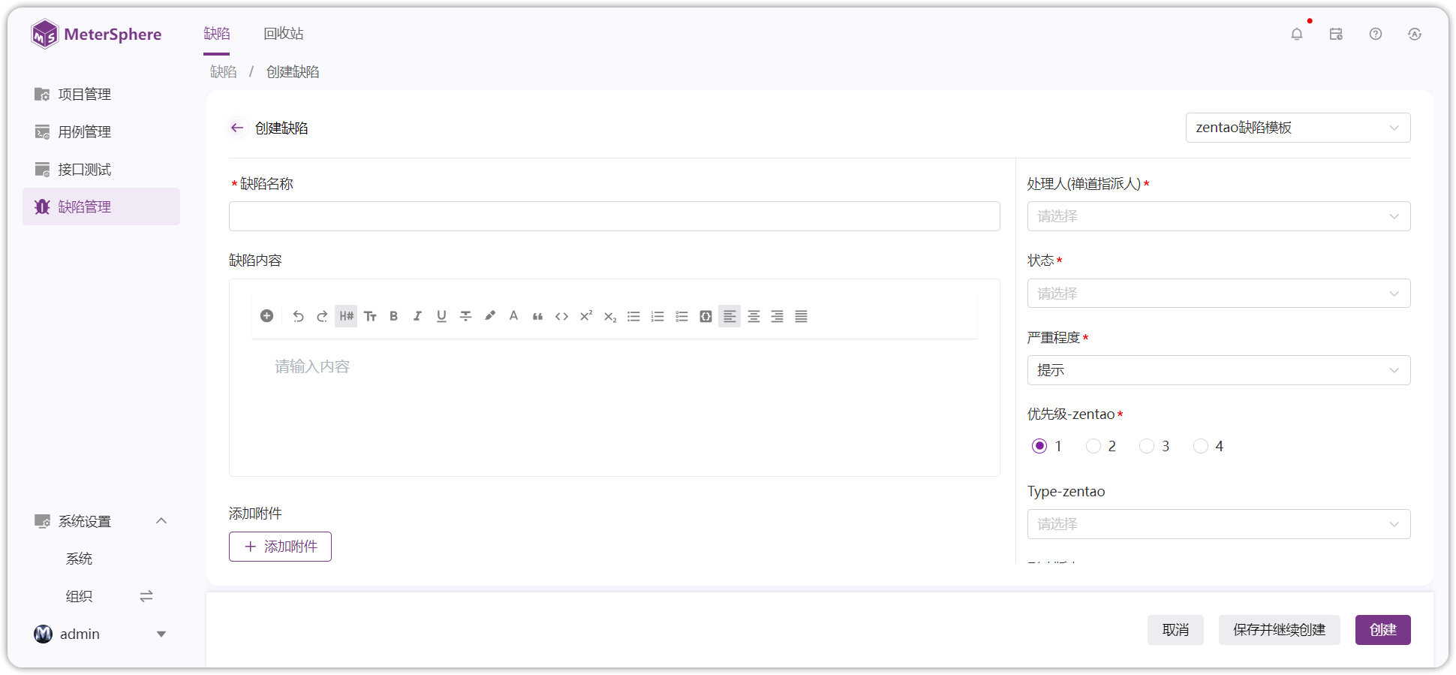Open the 状态 dropdown
The width and height of the screenshot is (1456, 675).
pyautogui.click(x=1219, y=294)
